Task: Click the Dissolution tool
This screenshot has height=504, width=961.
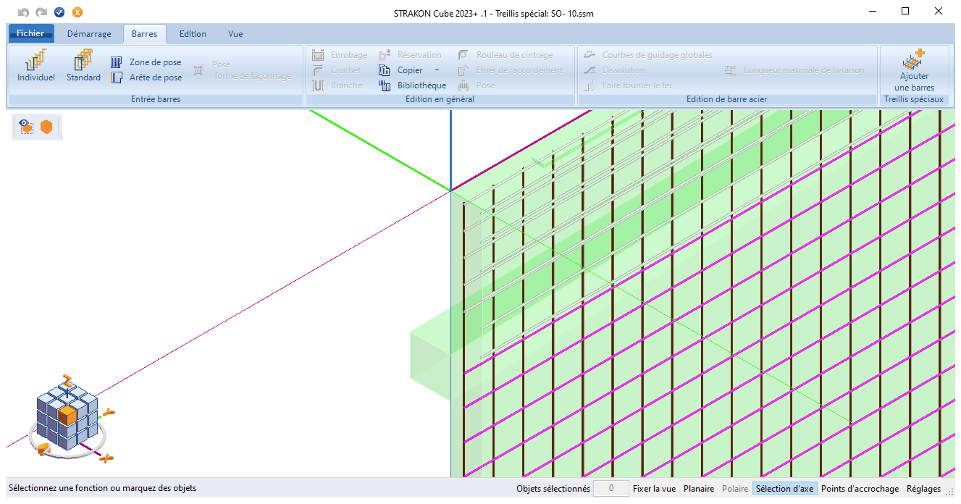Action: [614, 70]
